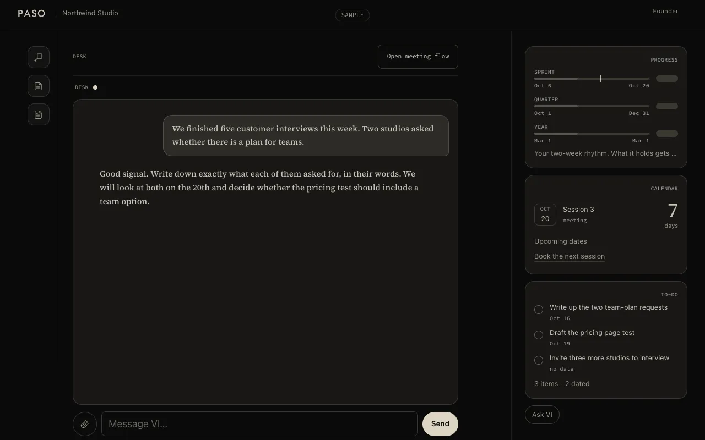This screenshot has width=705, height=440.
Task: Click the TO-DO card heading
Action: coord(669,295)
